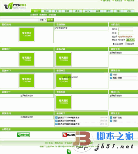The width and height of the screenshot is (138, 154).
Task: Open placeholder image under 最新图片
Action: tap(27, 59)
